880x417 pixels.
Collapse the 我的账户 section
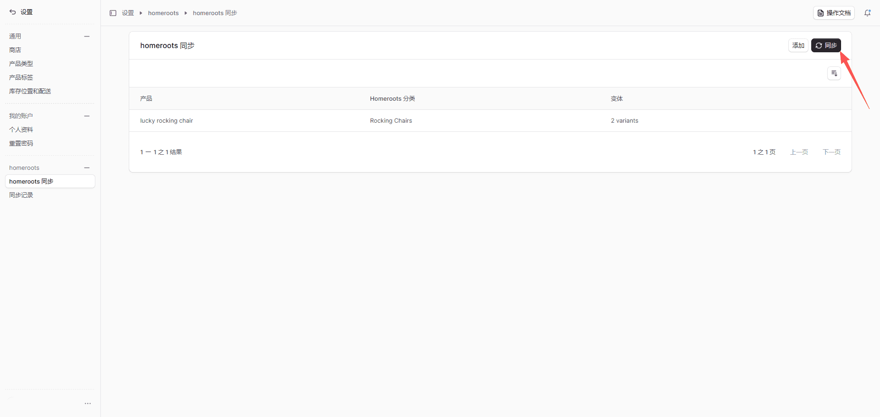coord(87,116)
